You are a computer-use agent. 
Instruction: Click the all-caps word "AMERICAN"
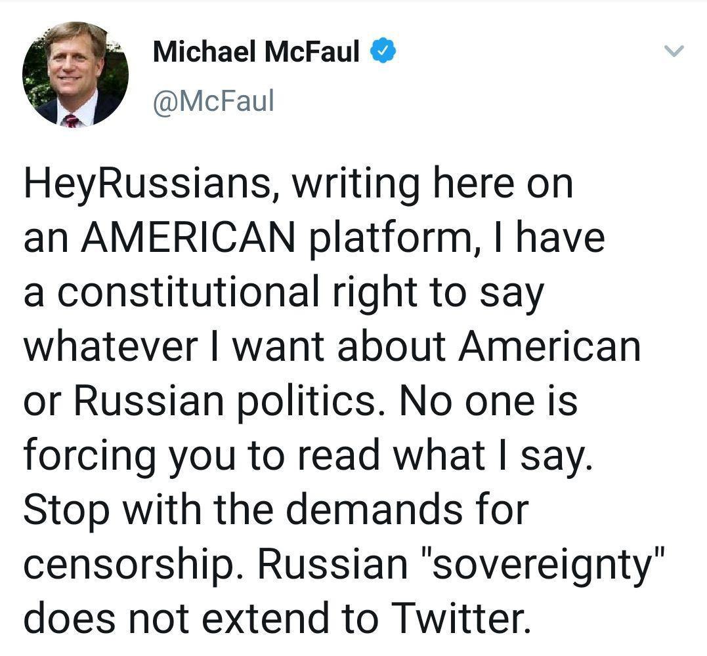(x=188, y=237)
